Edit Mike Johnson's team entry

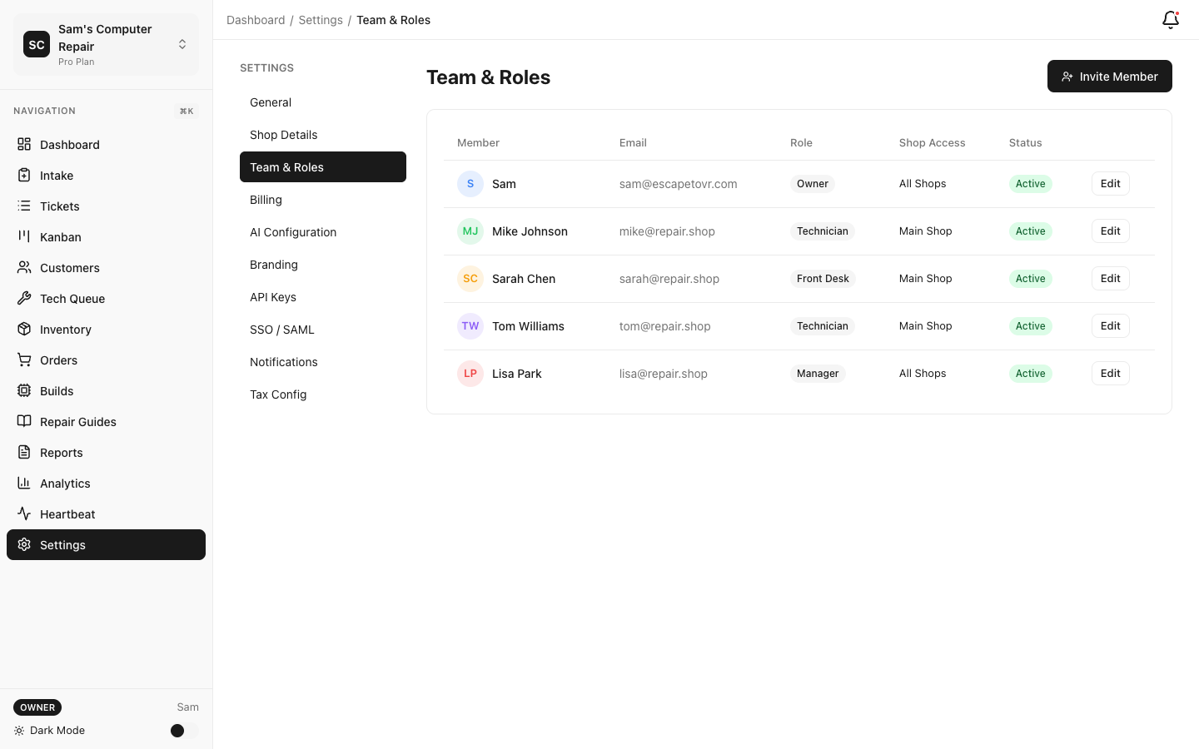click(1110, 231)
